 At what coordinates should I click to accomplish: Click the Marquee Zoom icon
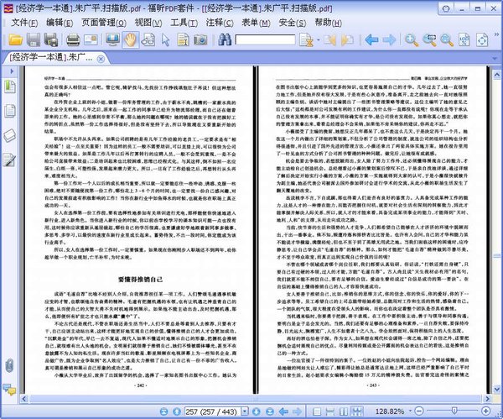[x=429, y=39]
